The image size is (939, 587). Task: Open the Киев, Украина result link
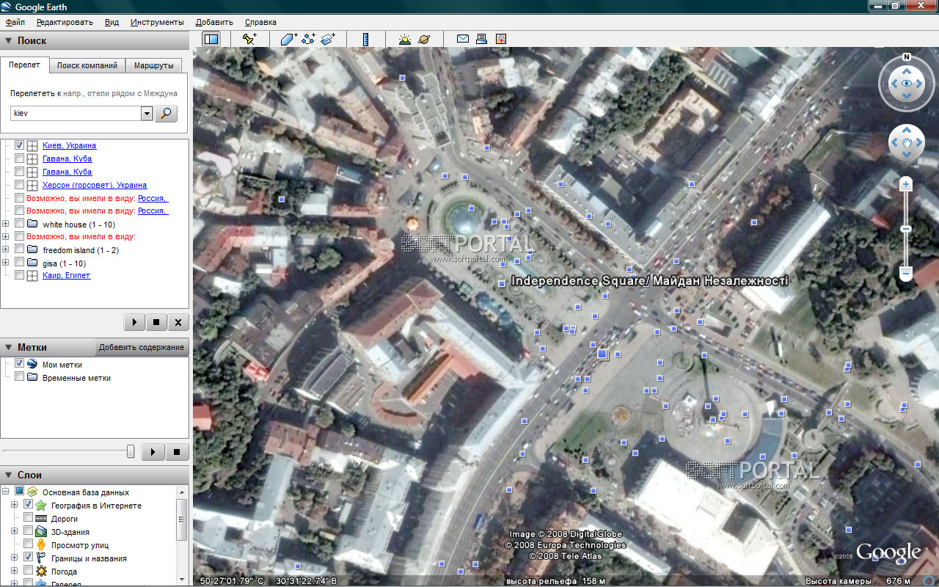point(69,145)
